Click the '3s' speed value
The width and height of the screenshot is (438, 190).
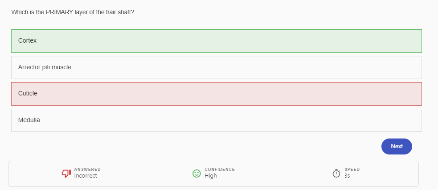(347, 176)
